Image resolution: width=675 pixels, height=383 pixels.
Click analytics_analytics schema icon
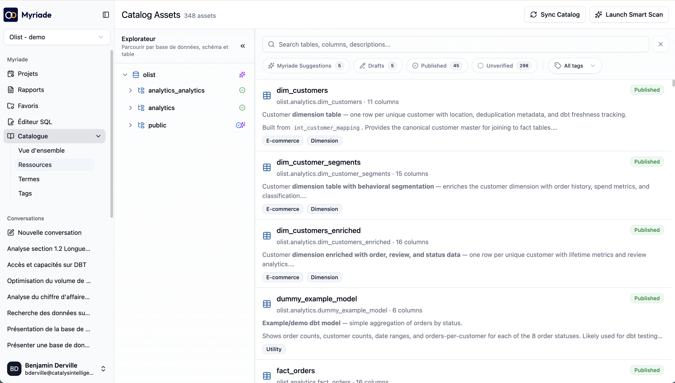[x=141, y=90]
